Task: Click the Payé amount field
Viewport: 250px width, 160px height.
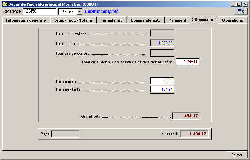Action: (x=65, y=134)
